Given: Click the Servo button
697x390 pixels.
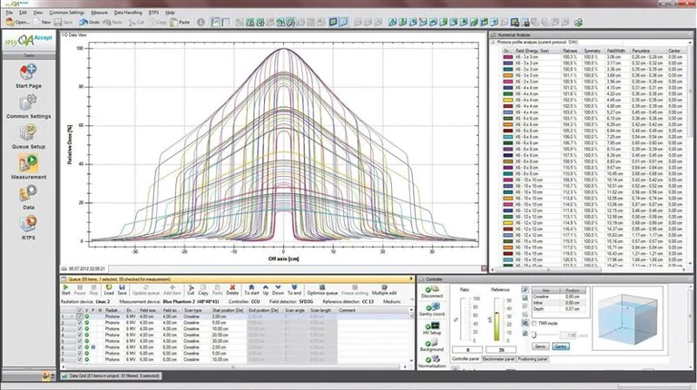Looking at the screenshot, I should point(540,346).
